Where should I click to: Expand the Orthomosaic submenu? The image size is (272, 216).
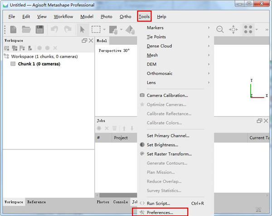(x=159, y=73)
